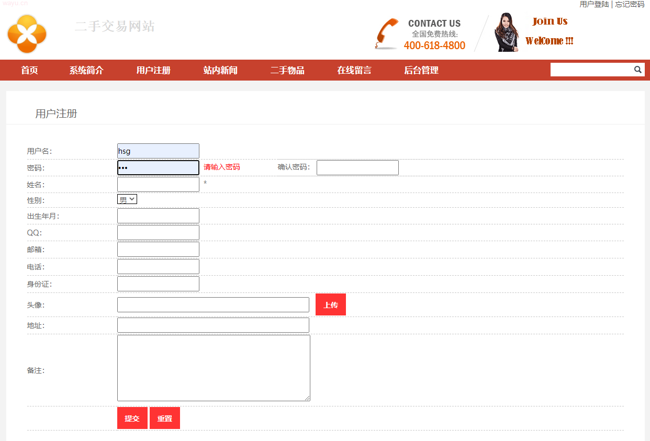Screen dimensions: 650x441
Task: Open 系统简介 navigation item
Action: (86, 70)
